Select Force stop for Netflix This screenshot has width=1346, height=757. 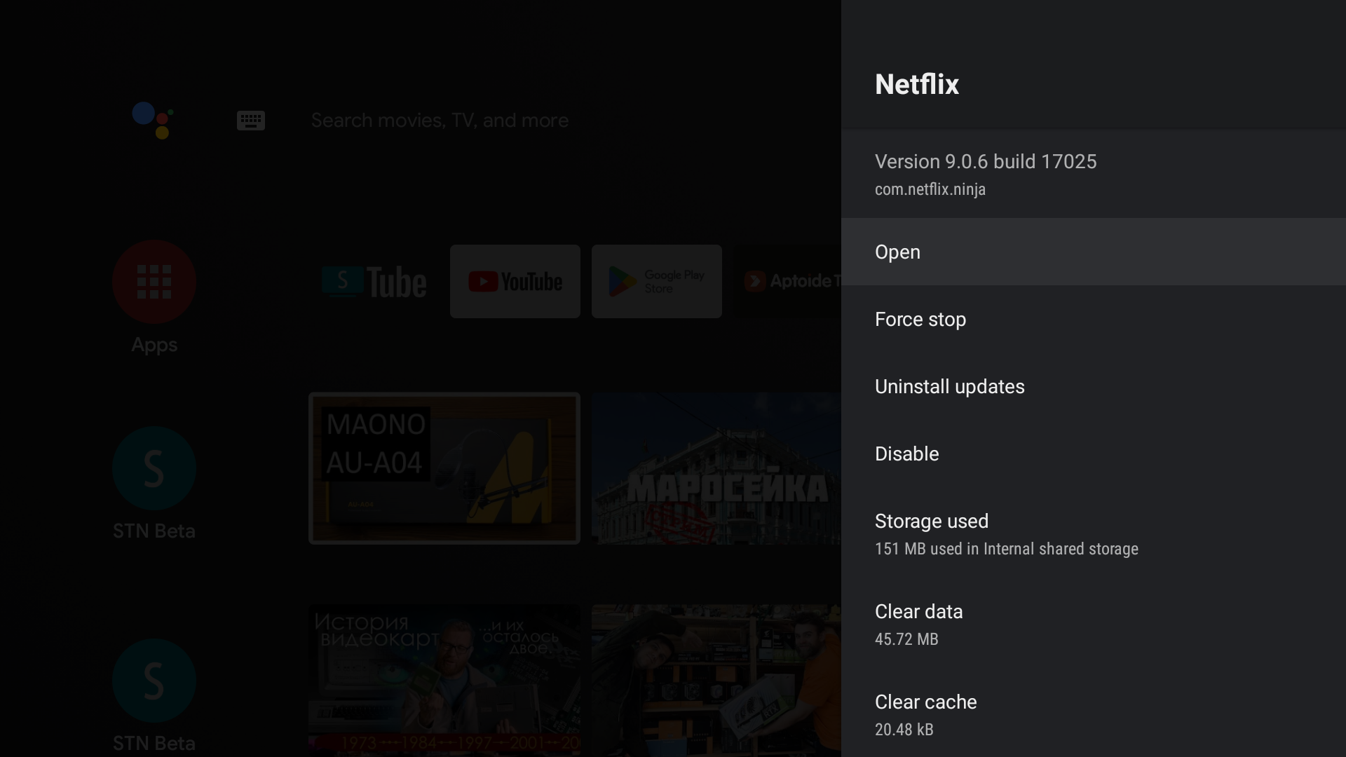[1094, 319]
